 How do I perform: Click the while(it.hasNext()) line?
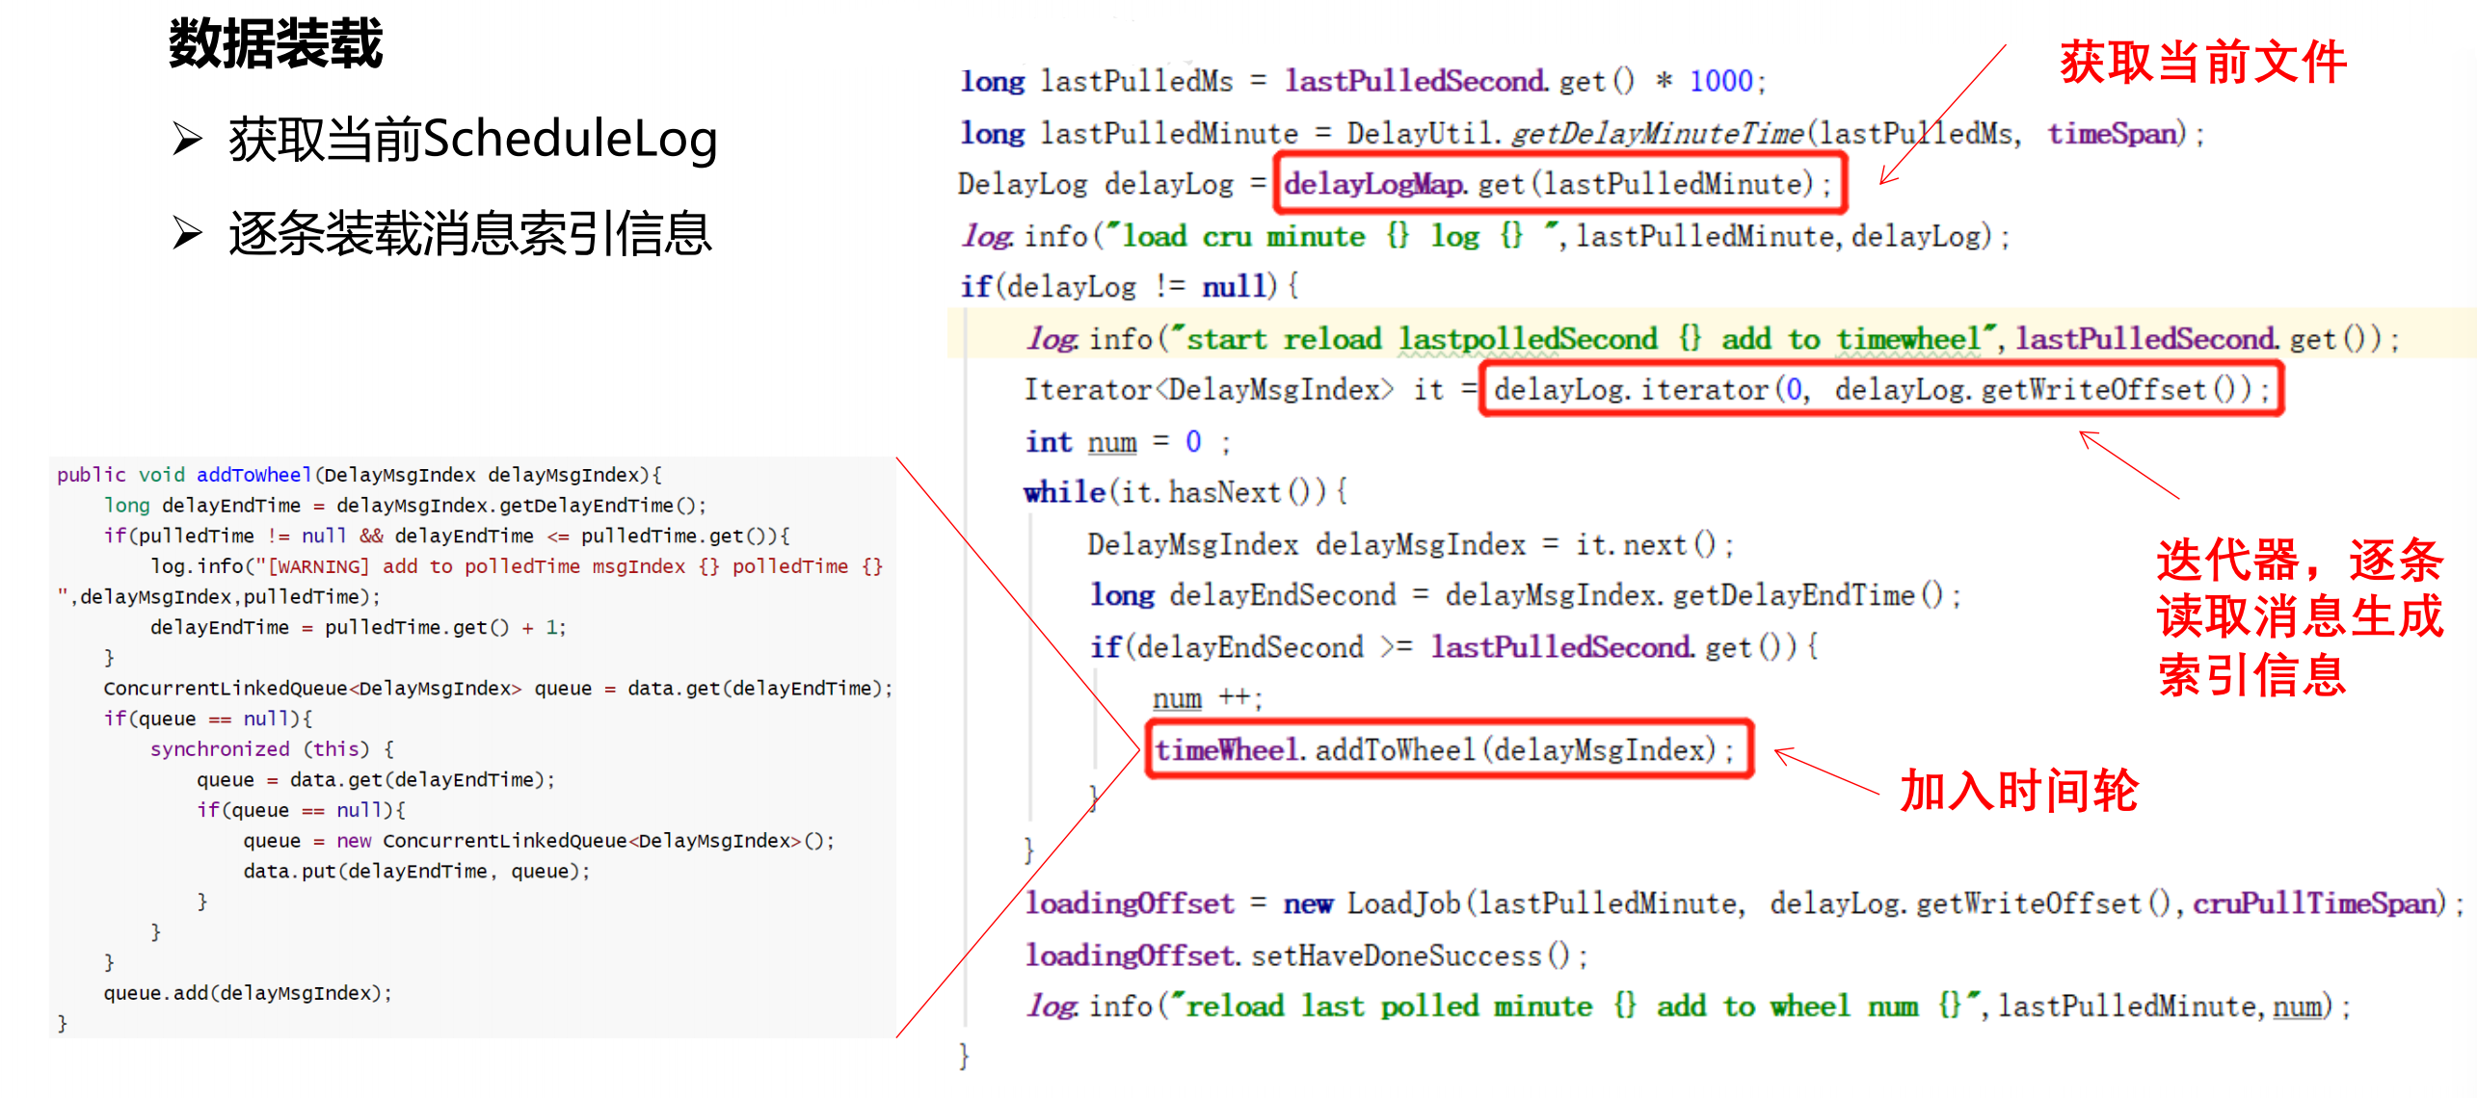coord(1185,492)
